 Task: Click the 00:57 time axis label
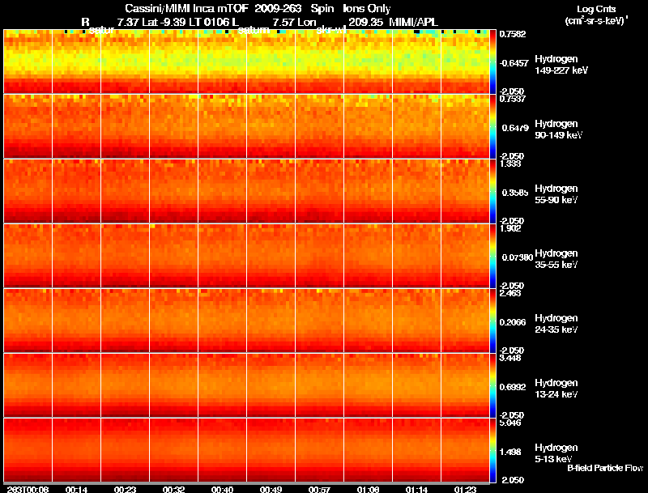point(319,489)
